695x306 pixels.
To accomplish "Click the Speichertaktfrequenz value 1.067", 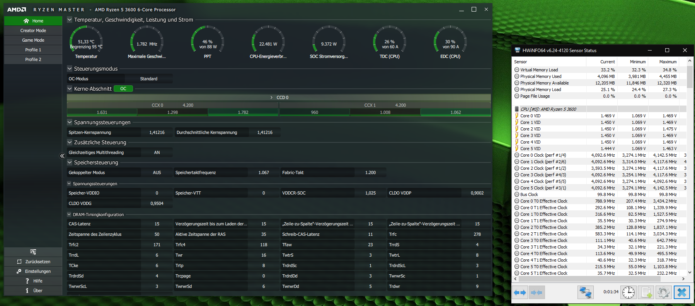I will coord(264,172).
